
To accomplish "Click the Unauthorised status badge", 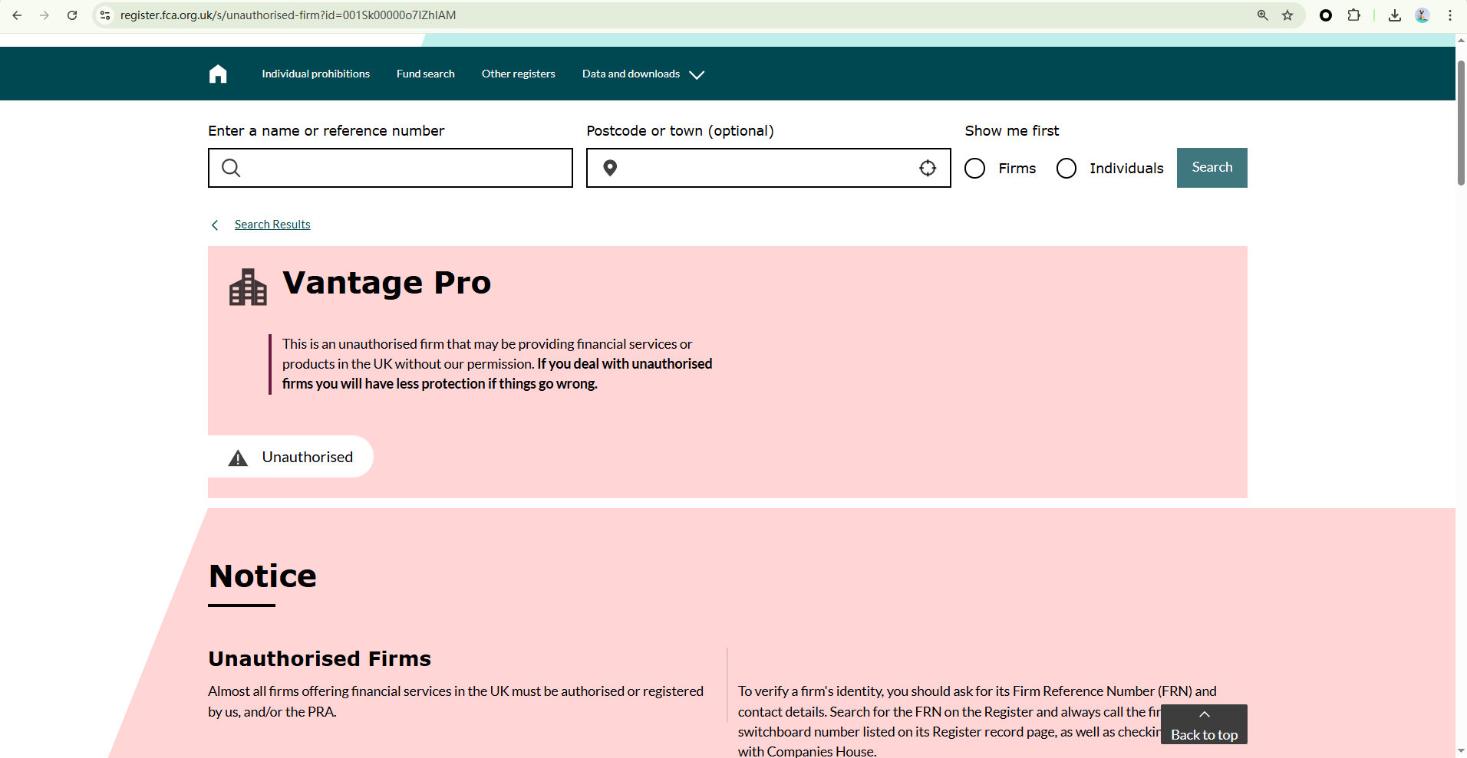I will click(291, 457).
